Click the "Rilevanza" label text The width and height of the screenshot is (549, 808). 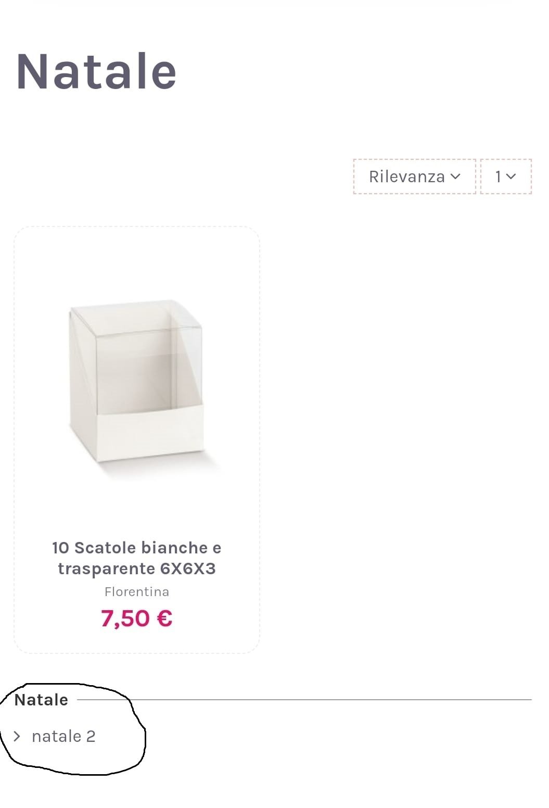pyautogui.click(x=406, y=176)
